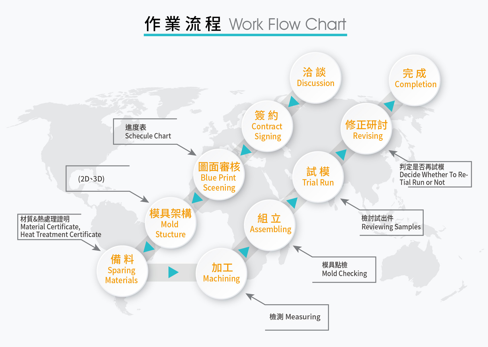
Task: Click the (2D、3D) callout text
Action: coord(91,179)
